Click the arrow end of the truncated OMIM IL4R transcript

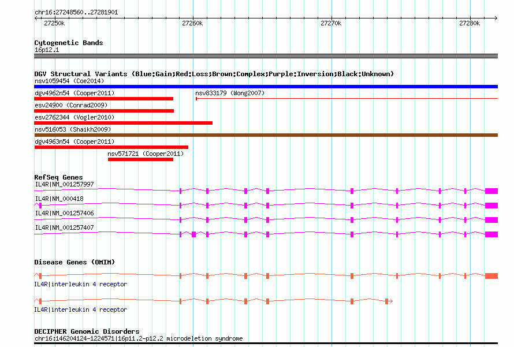(391, 301)
